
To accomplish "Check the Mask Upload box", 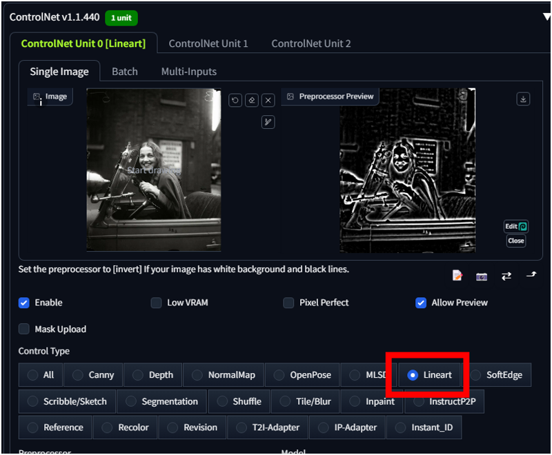I will tap(24, 329).
